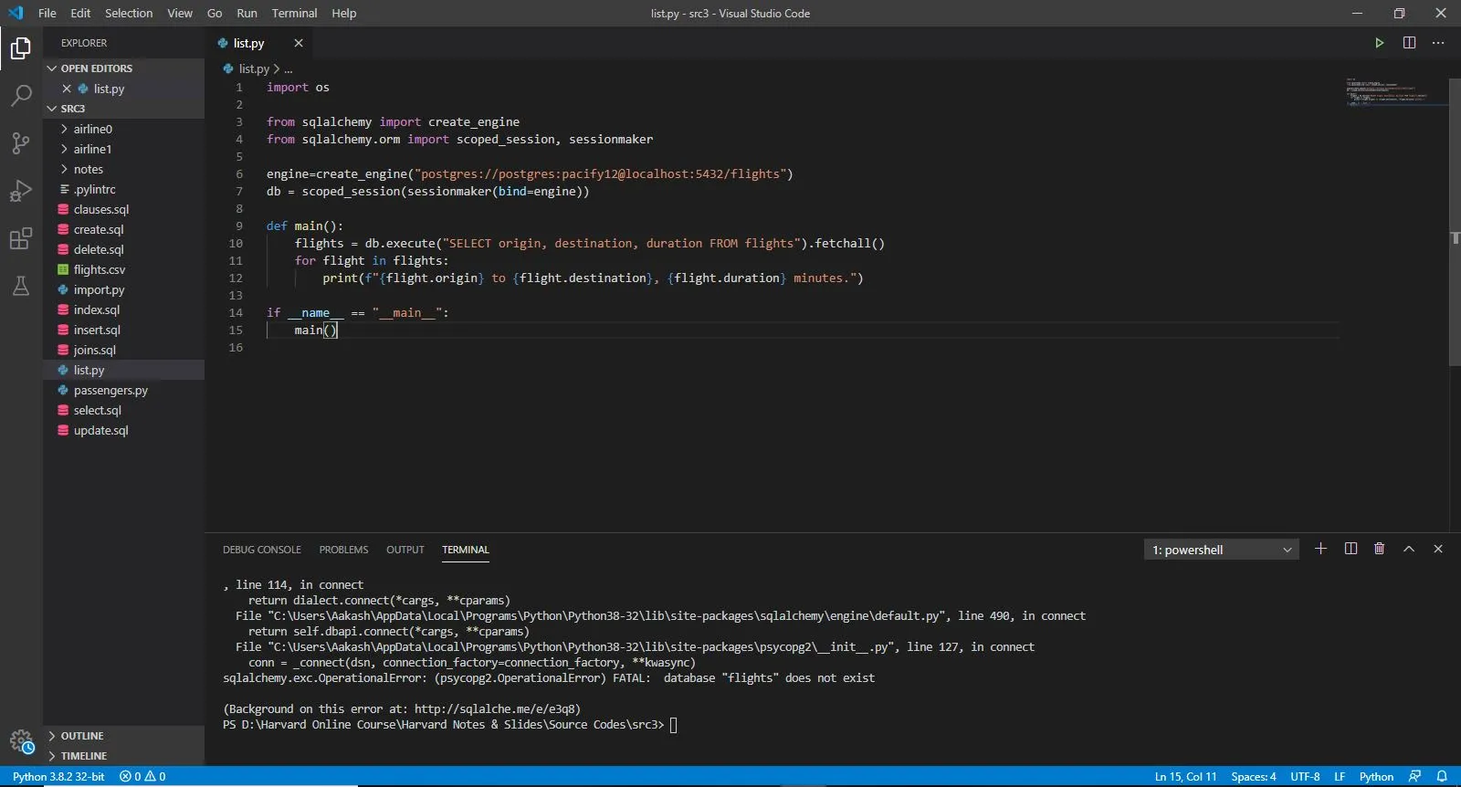Image resolution: width=1461 pixels, height=787 pixels.
Task: Open the Source Control view
Action: tap(21, 142)
